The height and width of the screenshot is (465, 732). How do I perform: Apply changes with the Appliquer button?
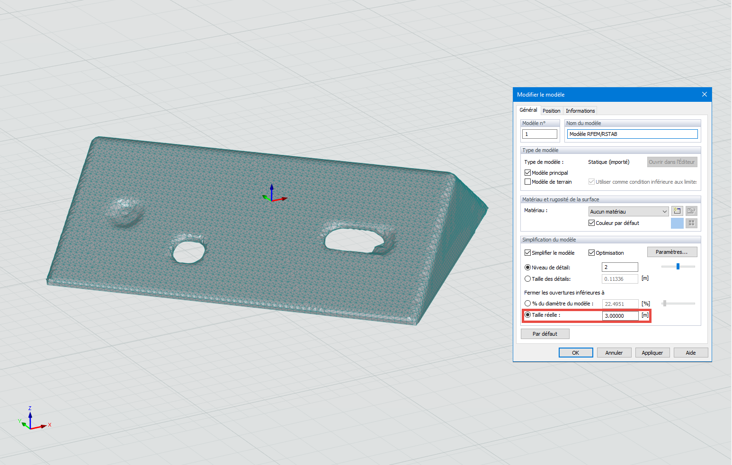coord(652,353)
